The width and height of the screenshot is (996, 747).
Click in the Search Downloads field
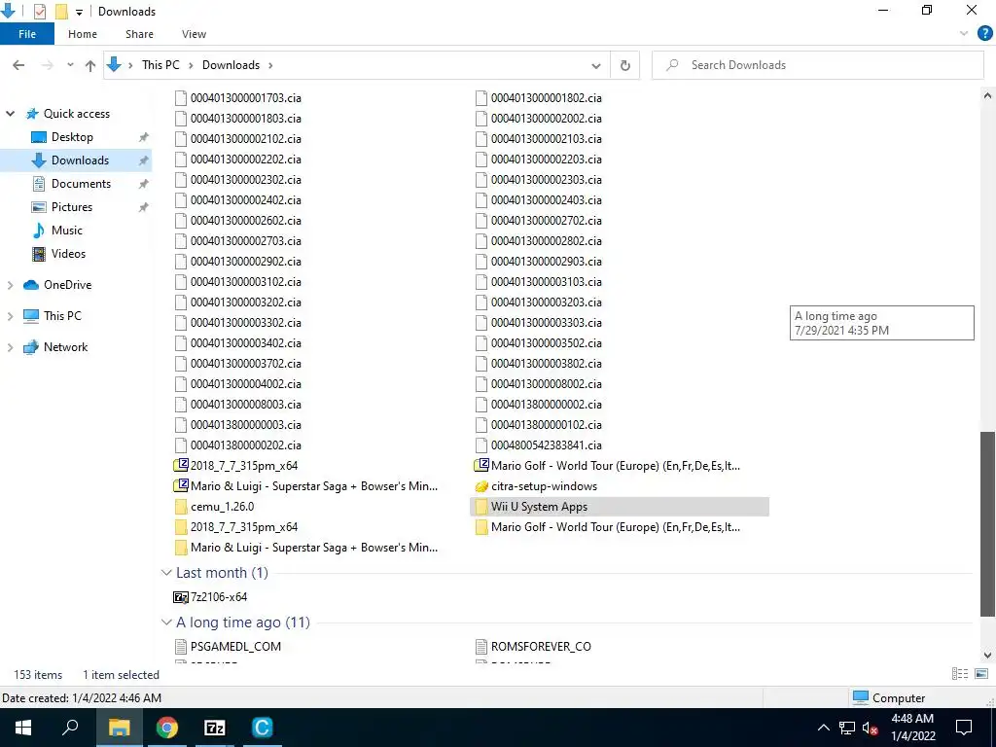click(817, 65)
